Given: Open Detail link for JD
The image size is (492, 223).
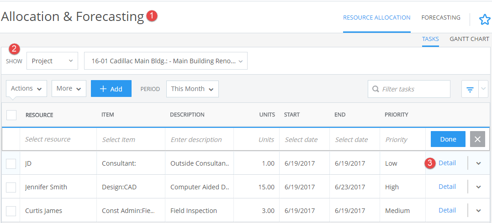Looking at the screenshot, I should [x=447, y=163].
